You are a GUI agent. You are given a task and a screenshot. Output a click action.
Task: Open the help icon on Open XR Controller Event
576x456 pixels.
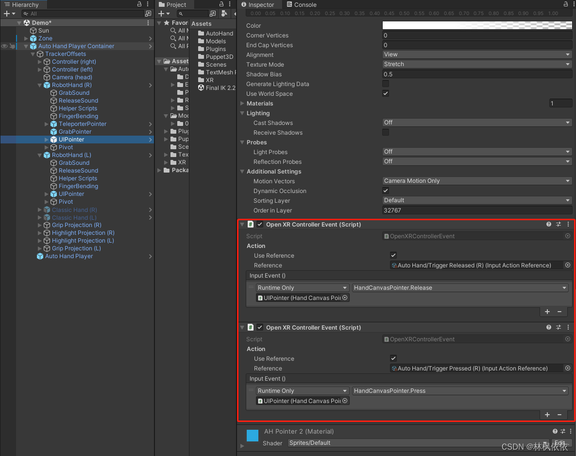pos(548,224)
